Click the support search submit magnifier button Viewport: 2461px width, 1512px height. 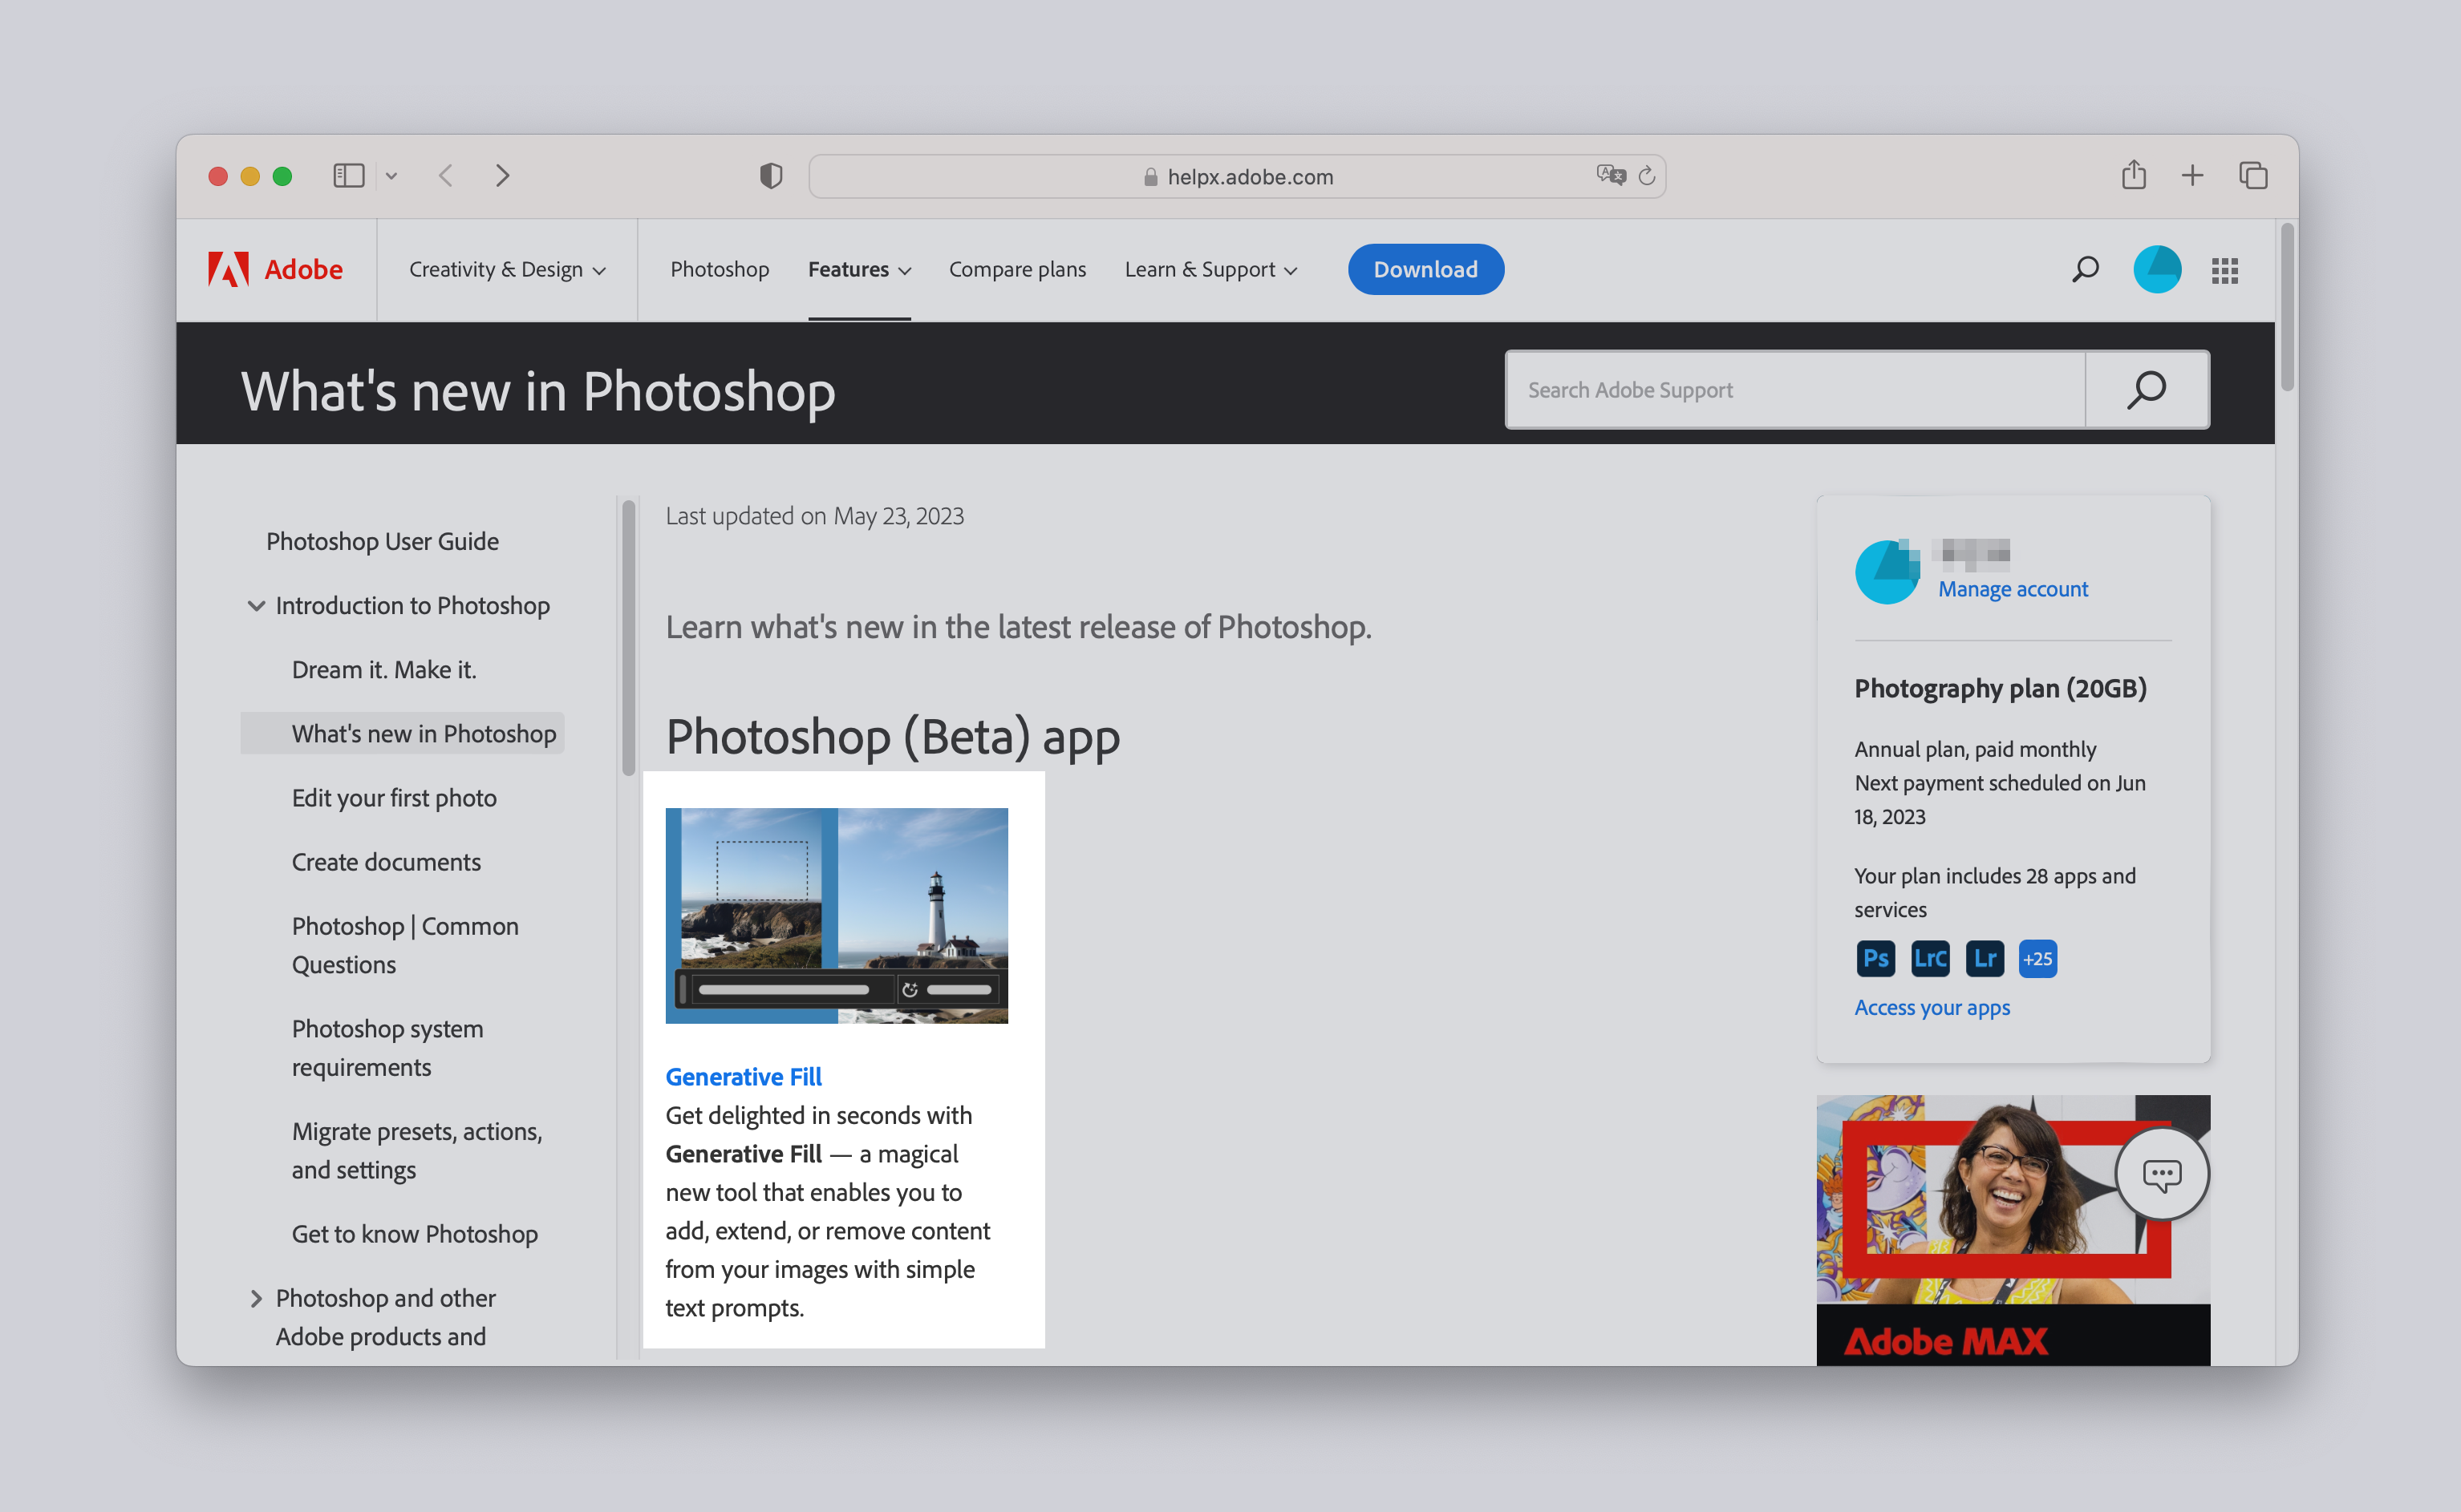2147,390
